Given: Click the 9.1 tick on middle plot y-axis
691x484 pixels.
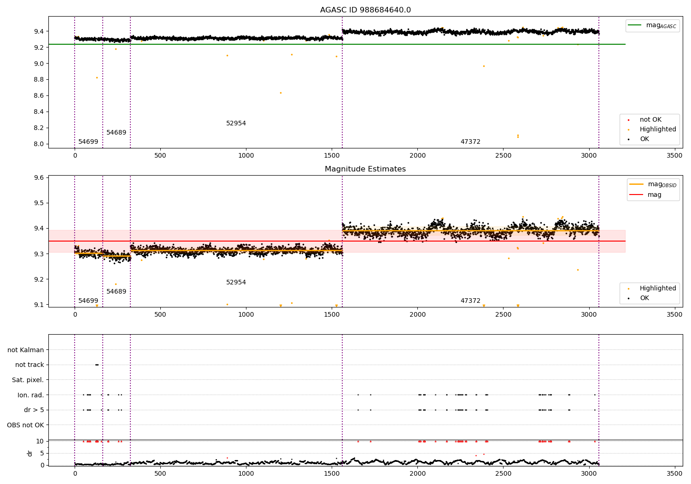Looking at the screenshot, I should point(39,305).
